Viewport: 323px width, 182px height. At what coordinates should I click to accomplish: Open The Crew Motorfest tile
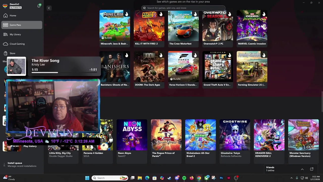(x=183, y=28)
